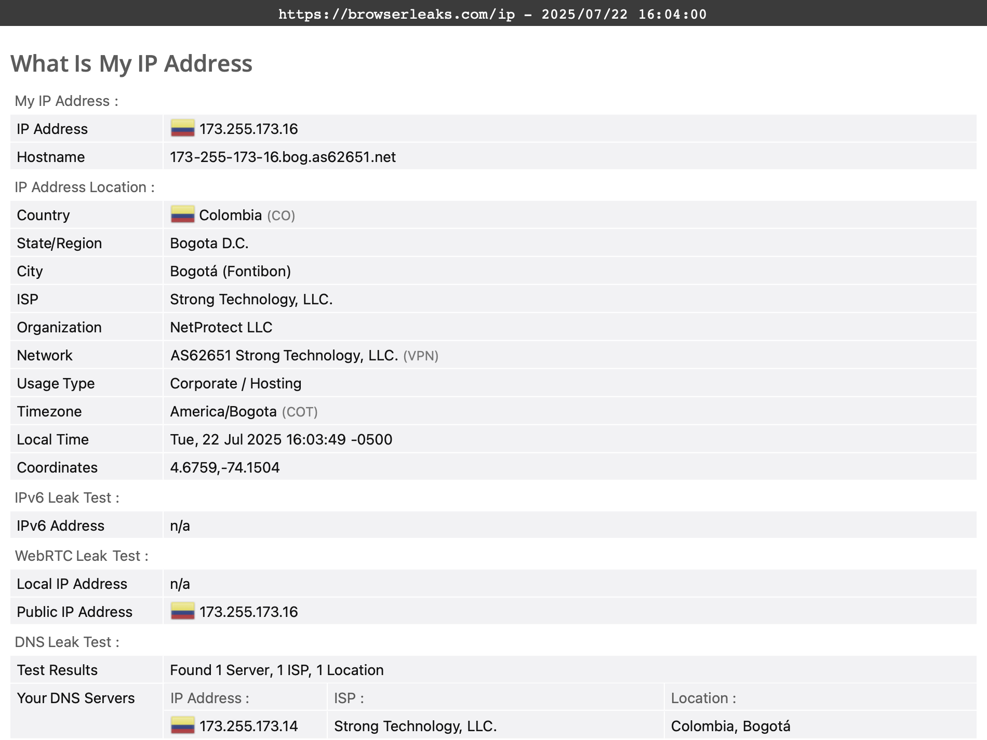Click the WebRTC public IP 173.255.173.16

coord(248,612)
